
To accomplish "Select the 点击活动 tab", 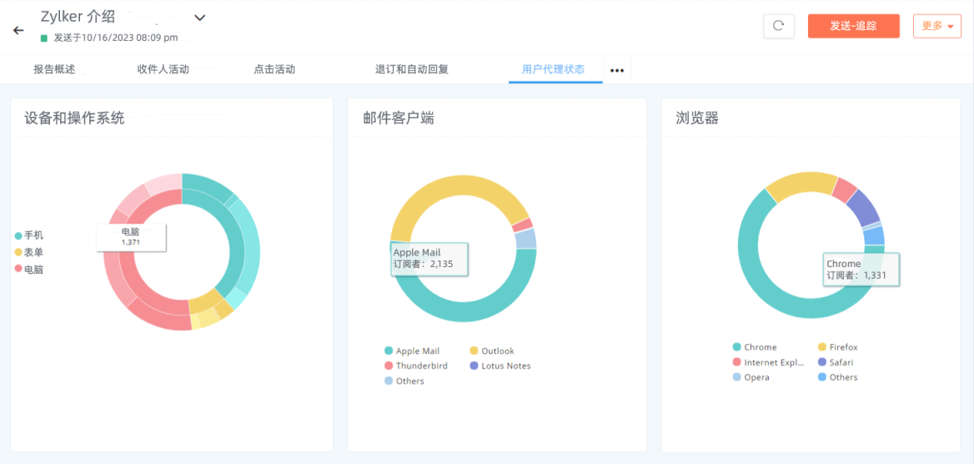I will tap(274, 69).
